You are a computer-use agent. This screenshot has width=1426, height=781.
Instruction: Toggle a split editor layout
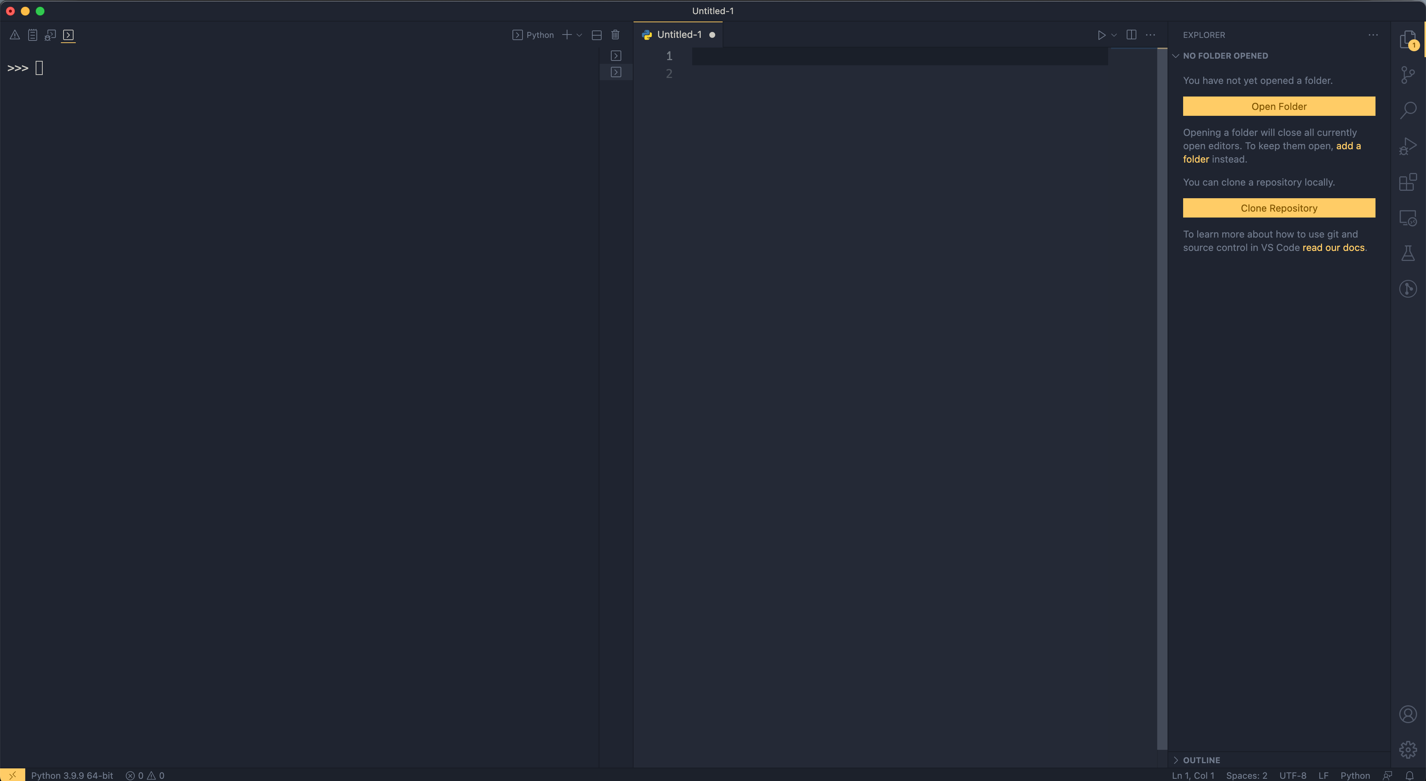click(x=1131, y=35)
